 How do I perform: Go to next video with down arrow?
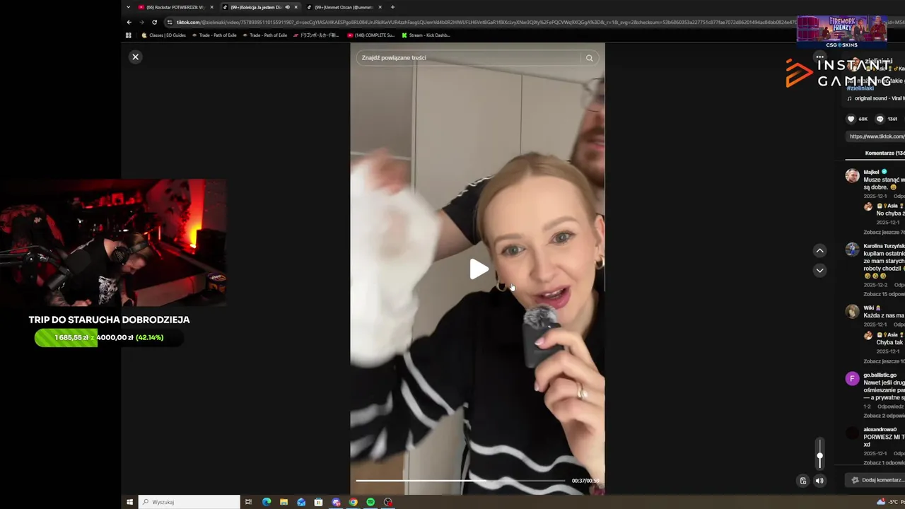[x=819, y=270]
